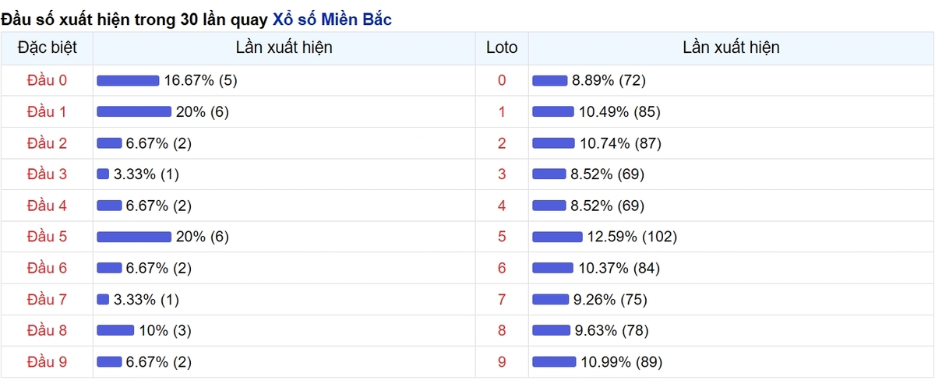The image size is (935, 380).
Task: Select Loto number 7 cell
Action: coord(502,299)
